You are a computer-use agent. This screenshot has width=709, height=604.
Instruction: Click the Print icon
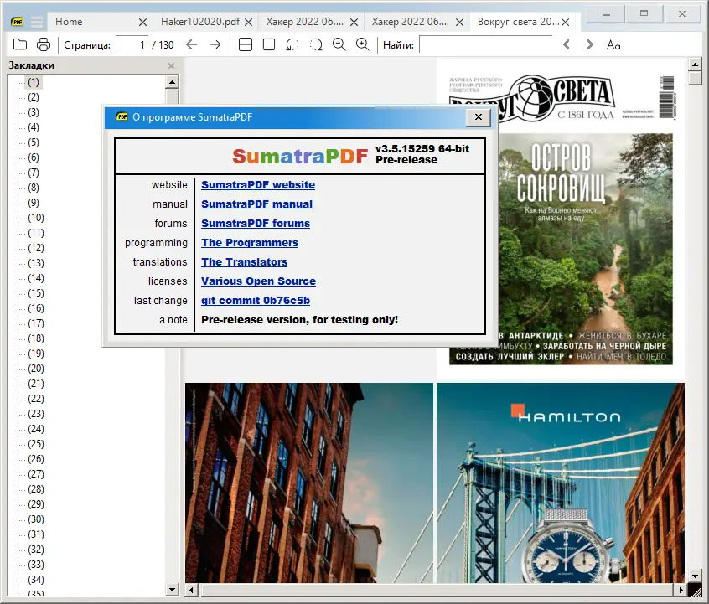tap(44, 44)
